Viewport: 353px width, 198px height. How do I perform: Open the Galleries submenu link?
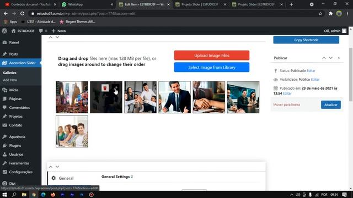coord(10,73)
